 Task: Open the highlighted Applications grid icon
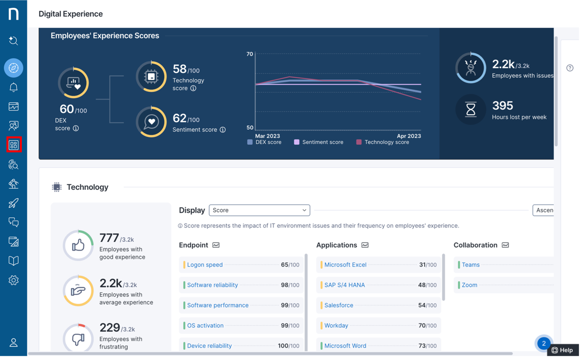coord(13,145)
